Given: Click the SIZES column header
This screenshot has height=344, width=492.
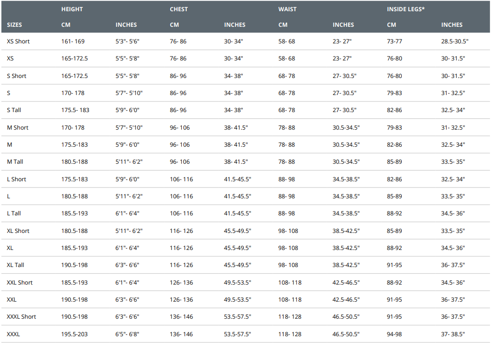Looking at the screenshot, I should (x=15, y=25).
